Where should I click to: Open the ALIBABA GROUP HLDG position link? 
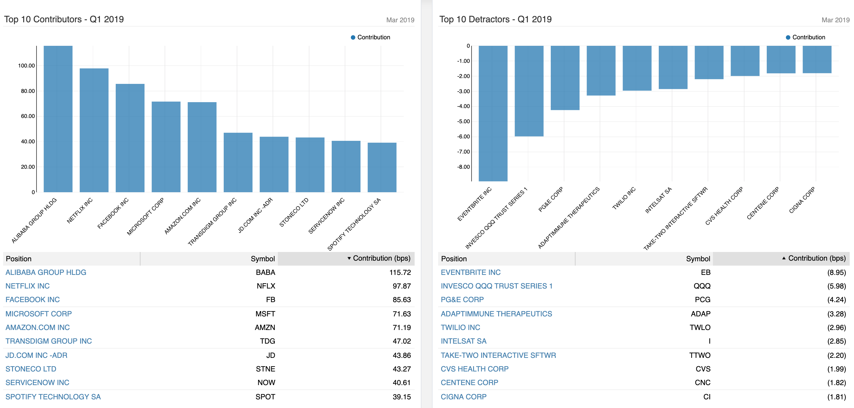click(x=46, y=272)
